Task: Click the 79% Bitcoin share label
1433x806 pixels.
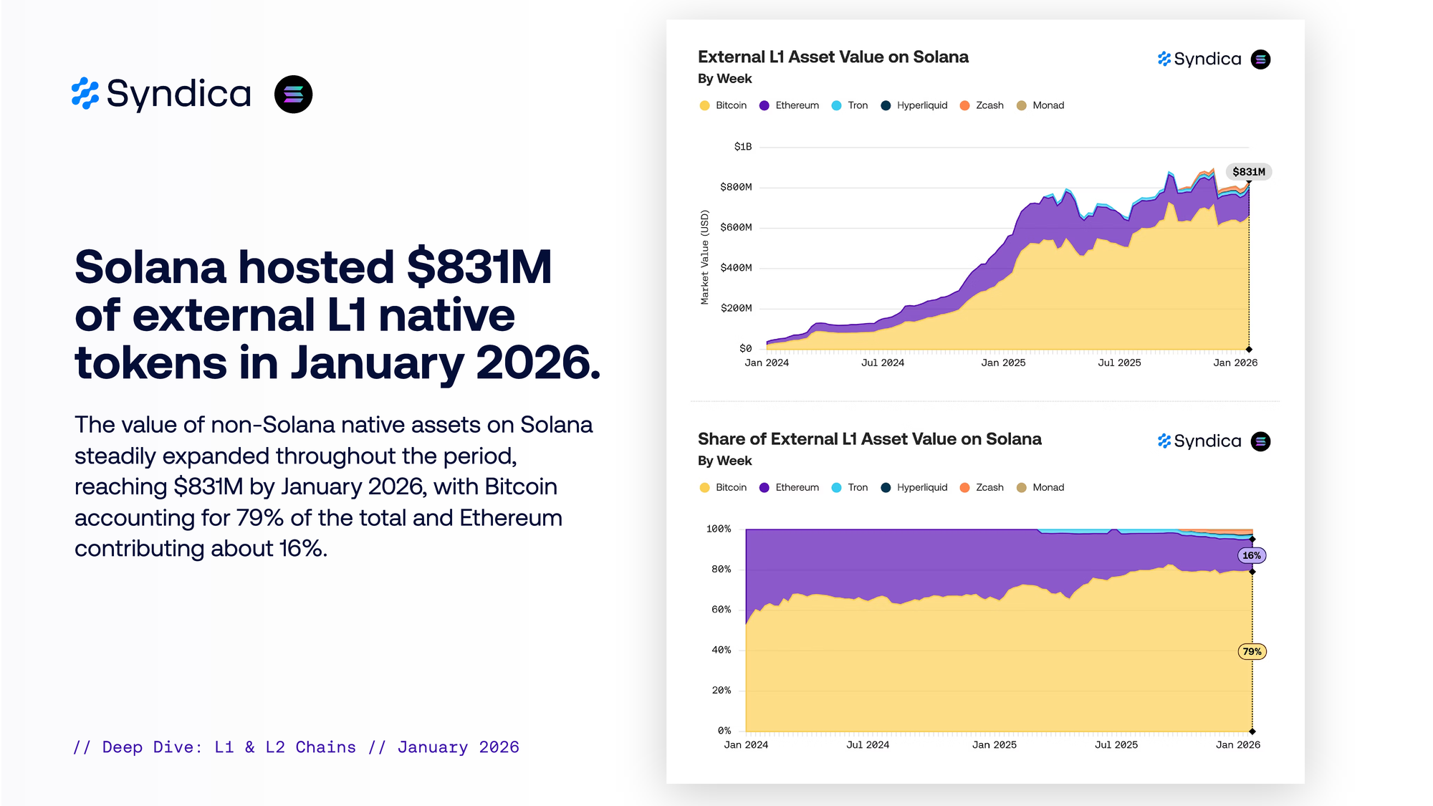Action: coord(1252,651)
